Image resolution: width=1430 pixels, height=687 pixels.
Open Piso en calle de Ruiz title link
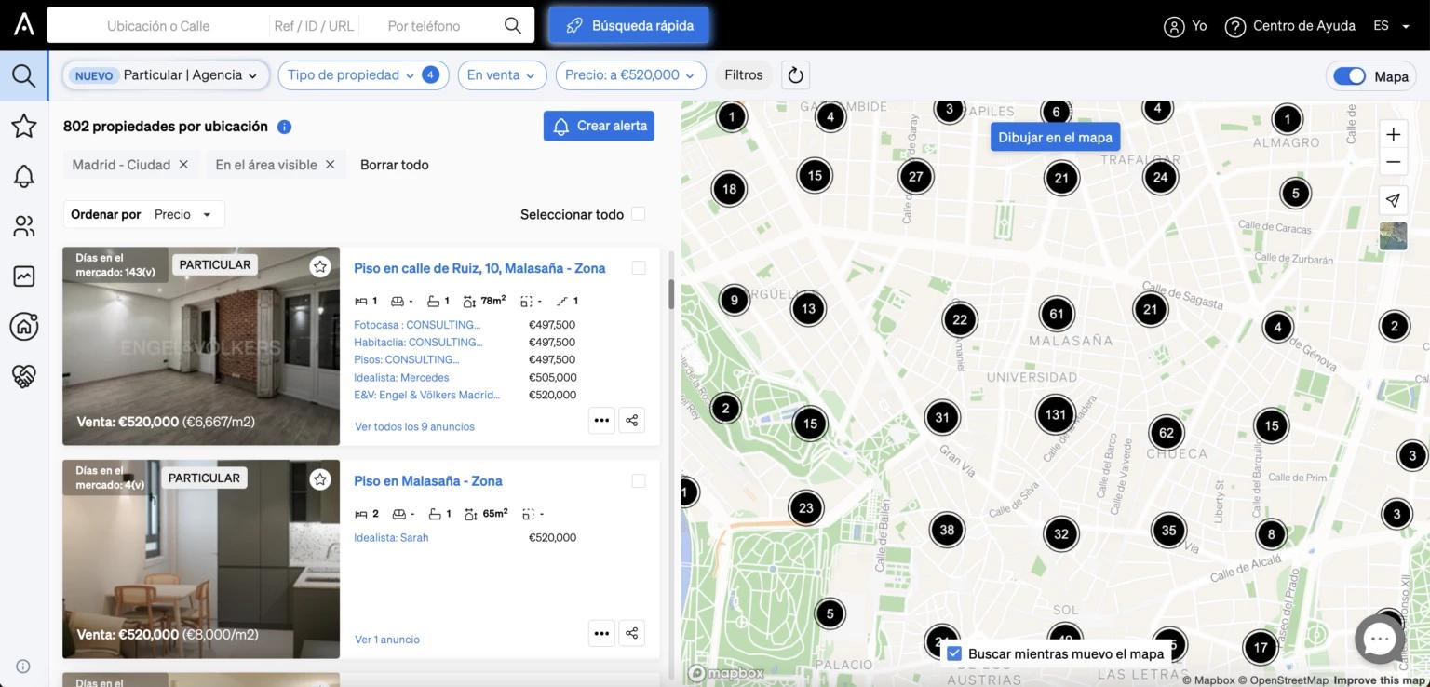479,268
